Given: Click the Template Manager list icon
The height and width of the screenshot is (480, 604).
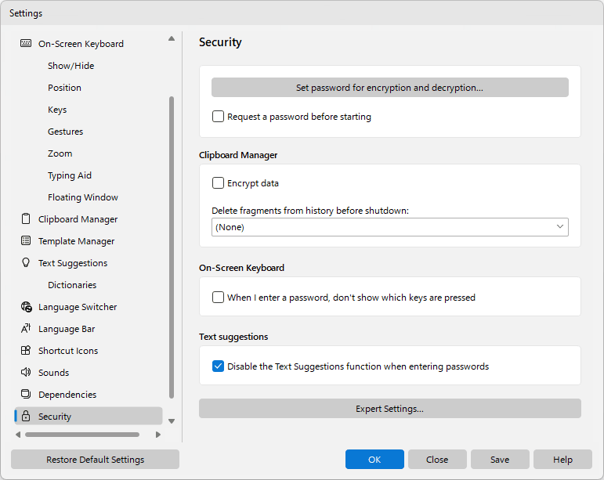Looking at the screenshot, I should 26,241.
